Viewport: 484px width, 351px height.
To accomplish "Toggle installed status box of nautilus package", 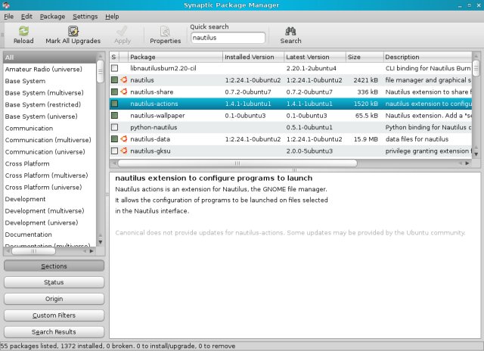I will pos(114,80).
